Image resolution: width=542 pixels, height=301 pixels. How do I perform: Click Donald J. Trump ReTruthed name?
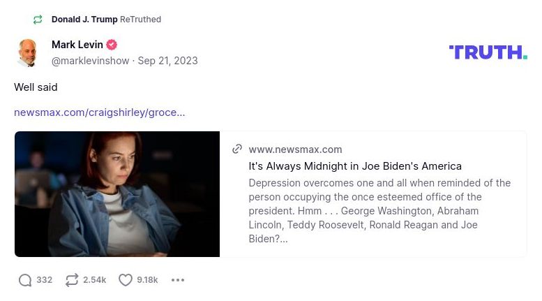click(84, 20)
